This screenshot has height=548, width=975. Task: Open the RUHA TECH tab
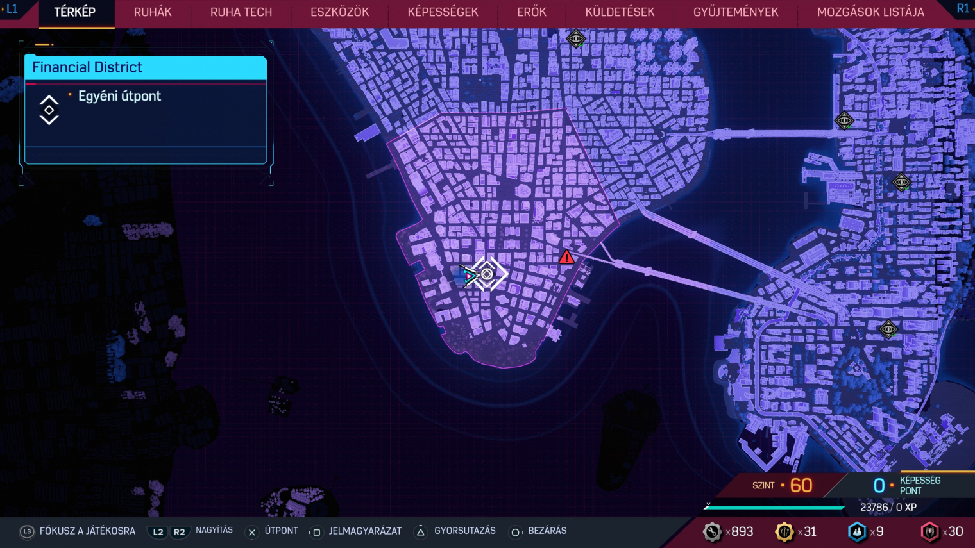(241, 12)
